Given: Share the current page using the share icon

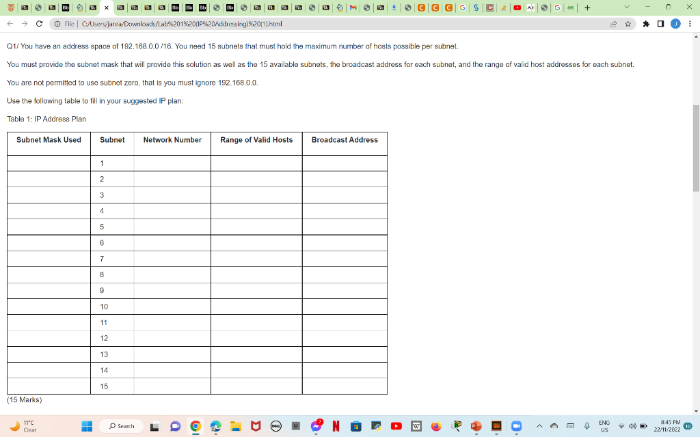Looking at the screenshot, I should pos(613,23).
